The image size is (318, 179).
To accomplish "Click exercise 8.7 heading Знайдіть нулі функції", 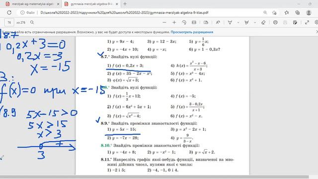I will click(x=134, y=57).
